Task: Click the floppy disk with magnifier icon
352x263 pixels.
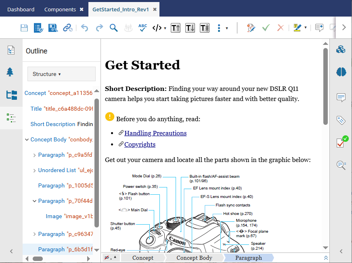Action: coord(53,28)
